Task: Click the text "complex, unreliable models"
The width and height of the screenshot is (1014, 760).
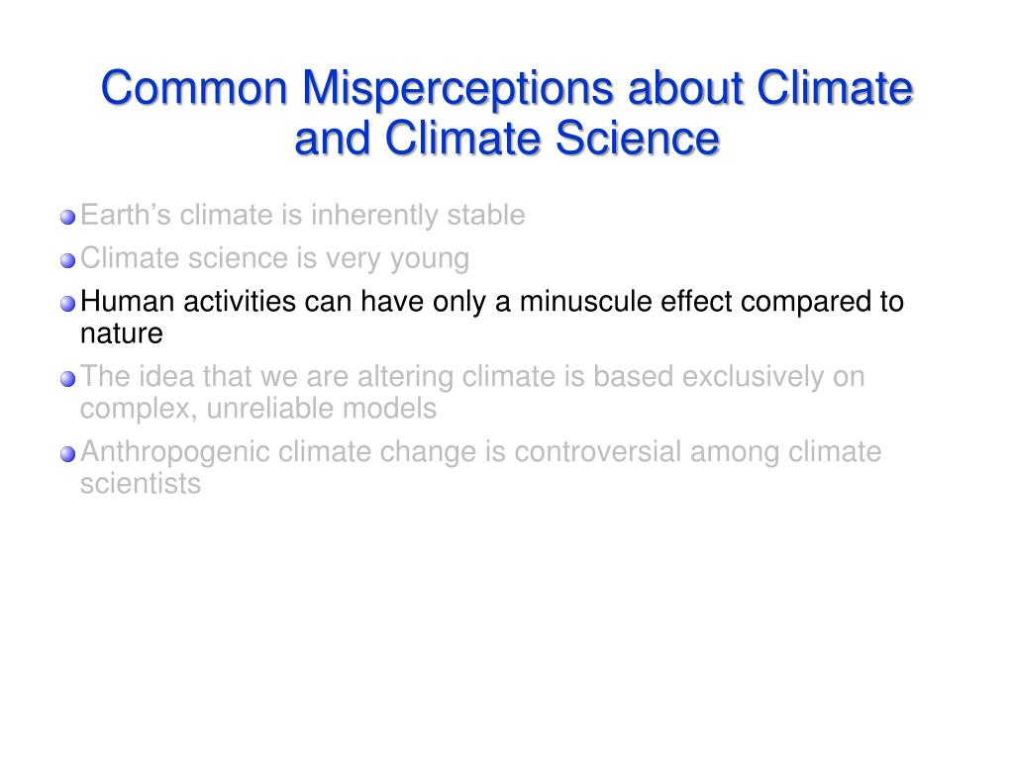Action: pyautogui.click(x=258, y=409)
